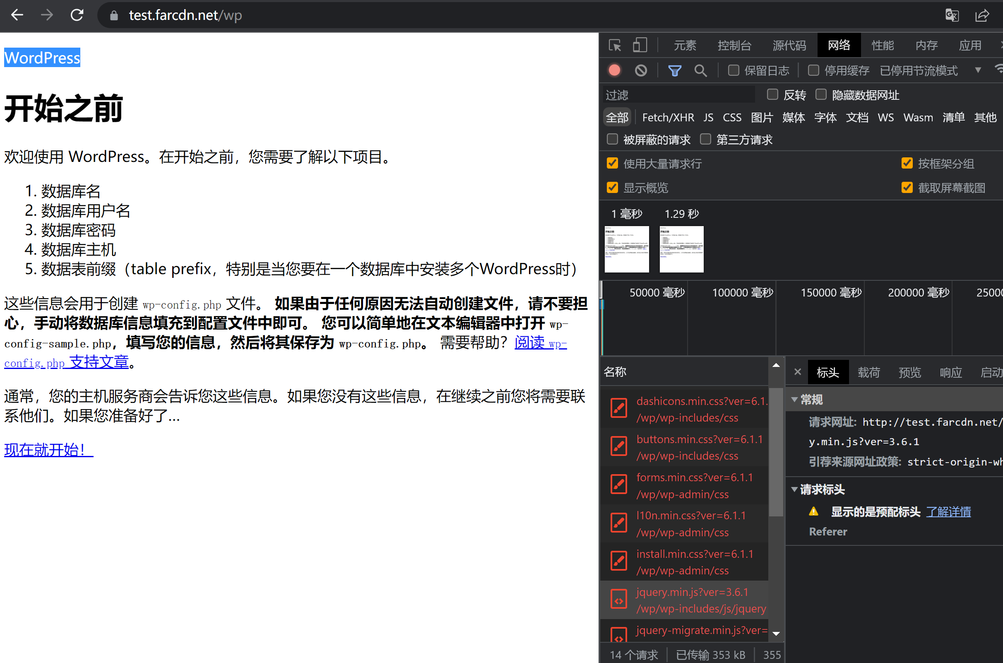Select the 1.29 秒 screenshot thumbnail

(681, 249)
